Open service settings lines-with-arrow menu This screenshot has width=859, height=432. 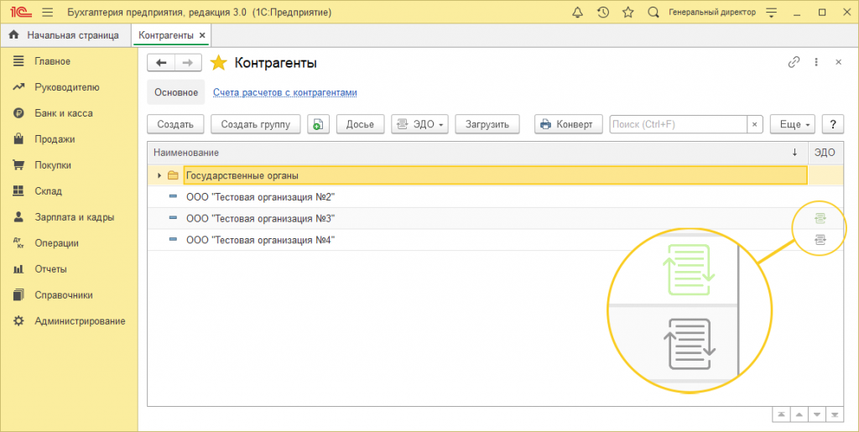(772, 12)
